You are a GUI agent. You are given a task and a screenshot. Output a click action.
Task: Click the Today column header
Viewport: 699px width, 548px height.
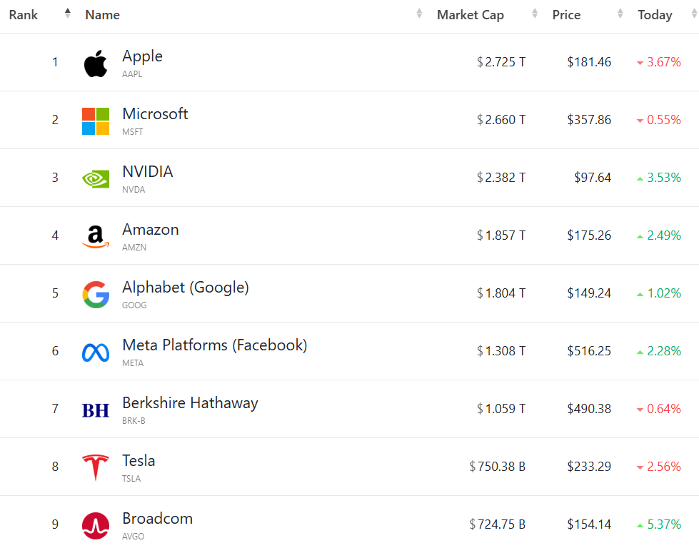click(x=655, y=15)
